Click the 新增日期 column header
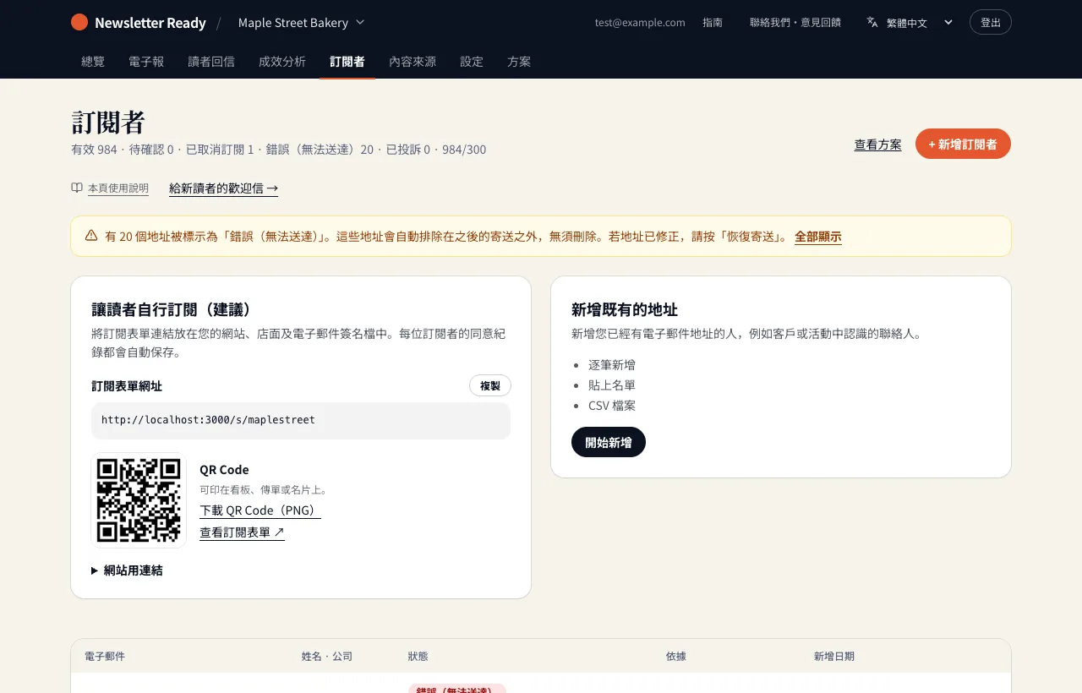Viewport: 1082px width, 693px height. click(834, 656)
